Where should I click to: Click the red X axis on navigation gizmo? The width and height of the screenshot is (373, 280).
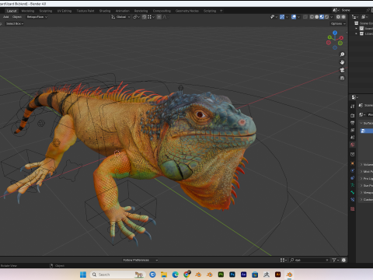(x=341, y=38)
